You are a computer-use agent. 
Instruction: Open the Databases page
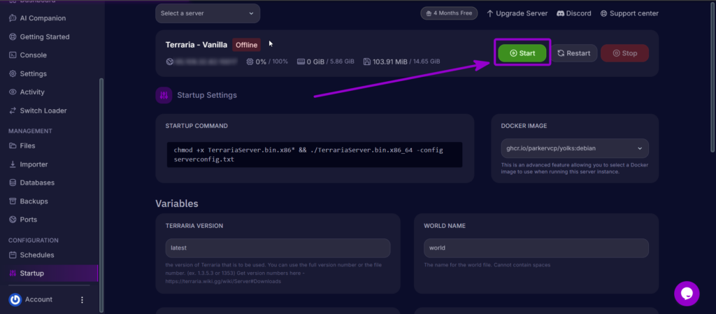tap(37, 183)
